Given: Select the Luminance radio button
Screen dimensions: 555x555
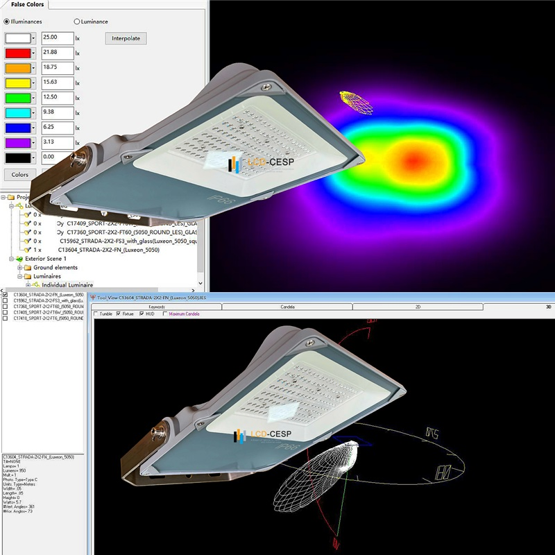Looking at the screenshot, I should [x=76, y=22].
